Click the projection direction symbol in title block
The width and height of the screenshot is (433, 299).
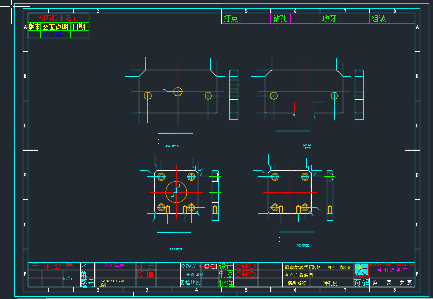(210, 266)
